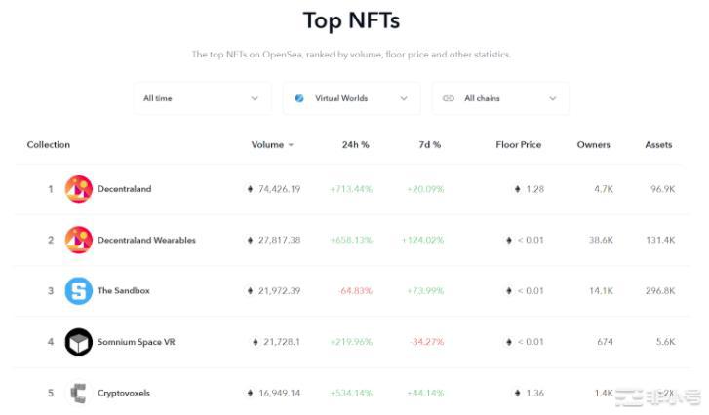Open the All chains filter dropdown
709x415 pixels.
(500, 98)
